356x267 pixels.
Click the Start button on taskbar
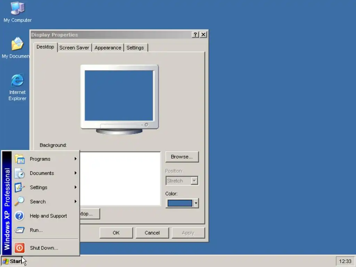[13, 261]
